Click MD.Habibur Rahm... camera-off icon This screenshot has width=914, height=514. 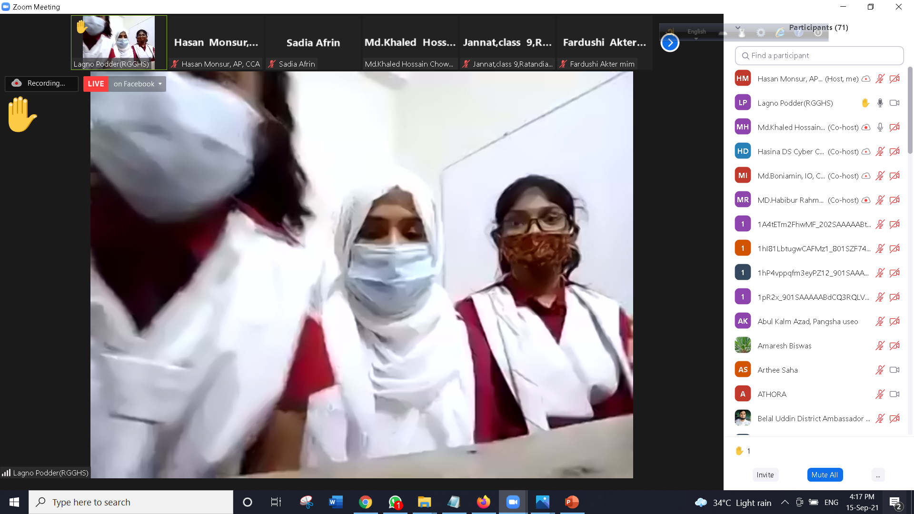coord(894,200)
